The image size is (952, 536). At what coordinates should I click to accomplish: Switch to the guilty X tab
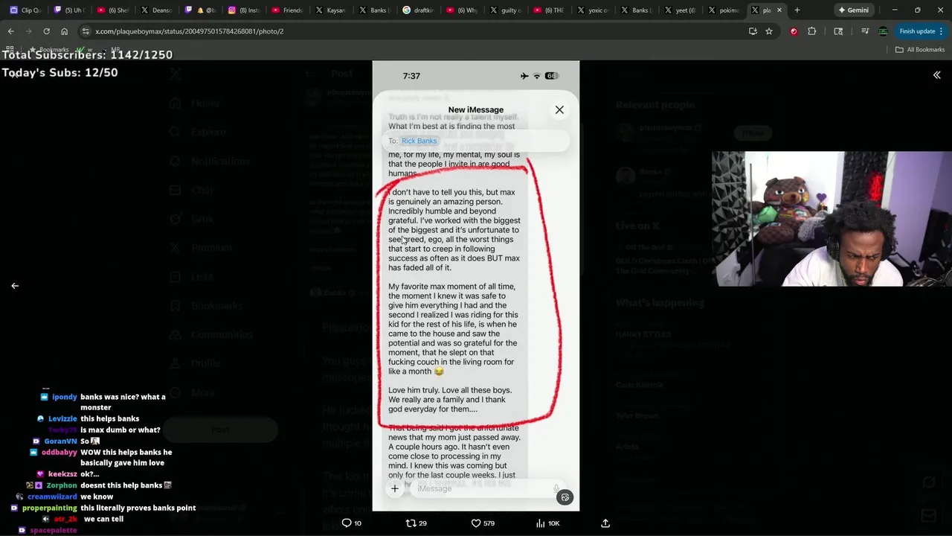(506, 10)
